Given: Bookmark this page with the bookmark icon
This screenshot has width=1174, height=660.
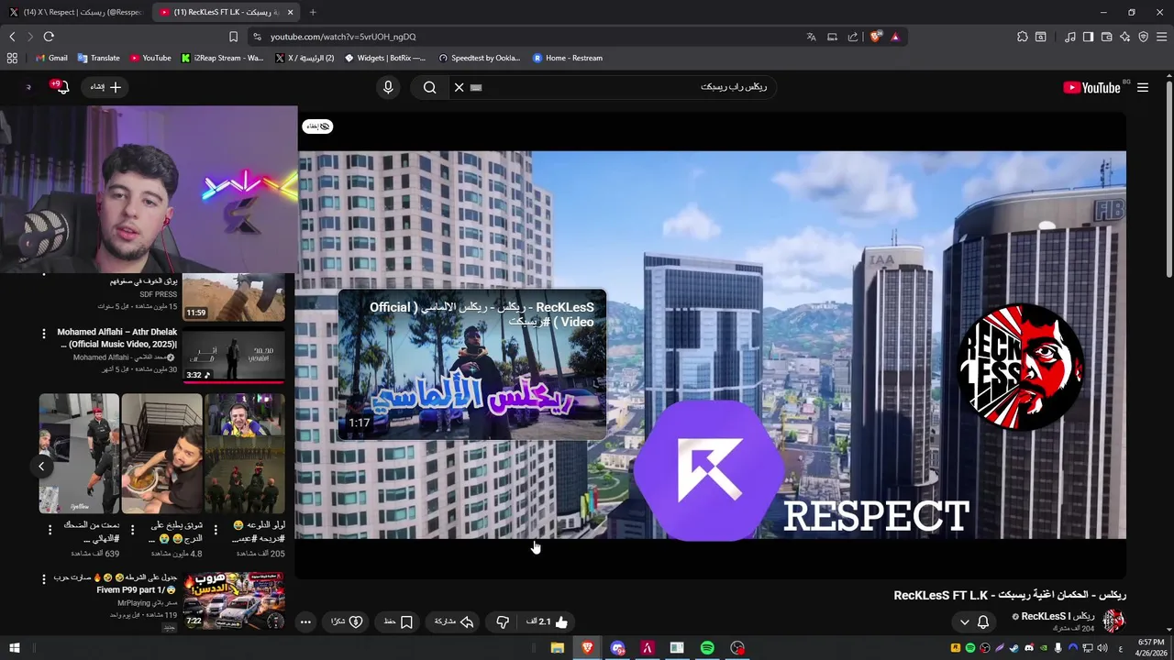Looking at the screenshot, I should 233,37.
